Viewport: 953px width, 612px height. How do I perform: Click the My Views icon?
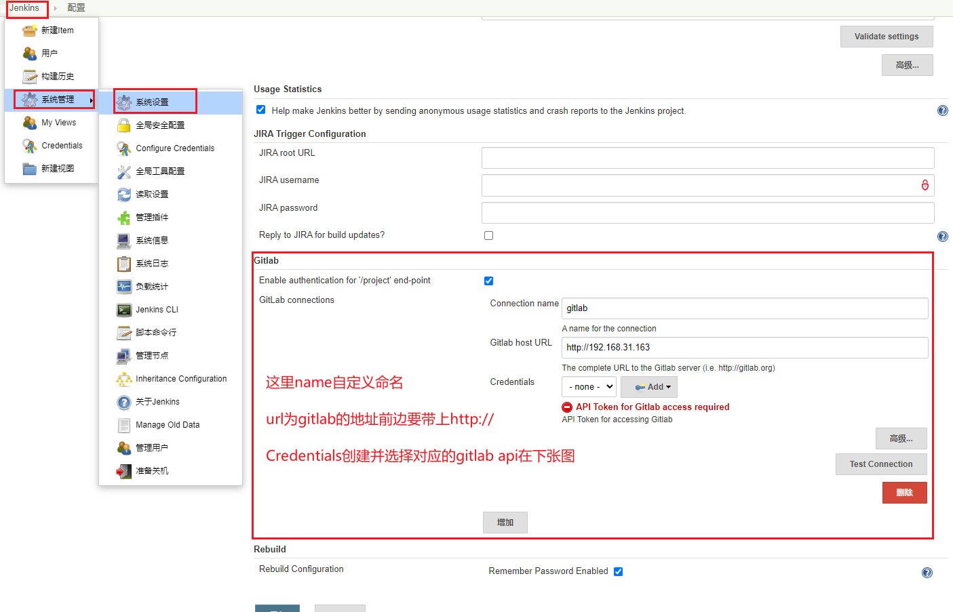pyautogui.click(x=29, y=123)
